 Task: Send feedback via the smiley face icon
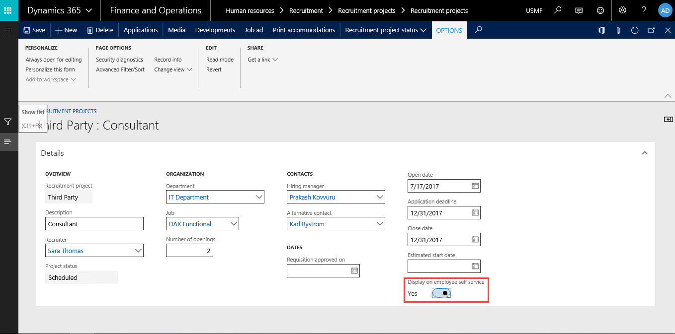click(x=600, y=10)
